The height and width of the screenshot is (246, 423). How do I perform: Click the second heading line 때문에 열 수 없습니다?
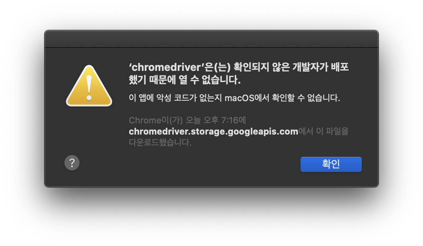(x=195, y=80)
